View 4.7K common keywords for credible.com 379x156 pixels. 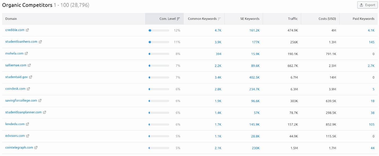point(218,31)
